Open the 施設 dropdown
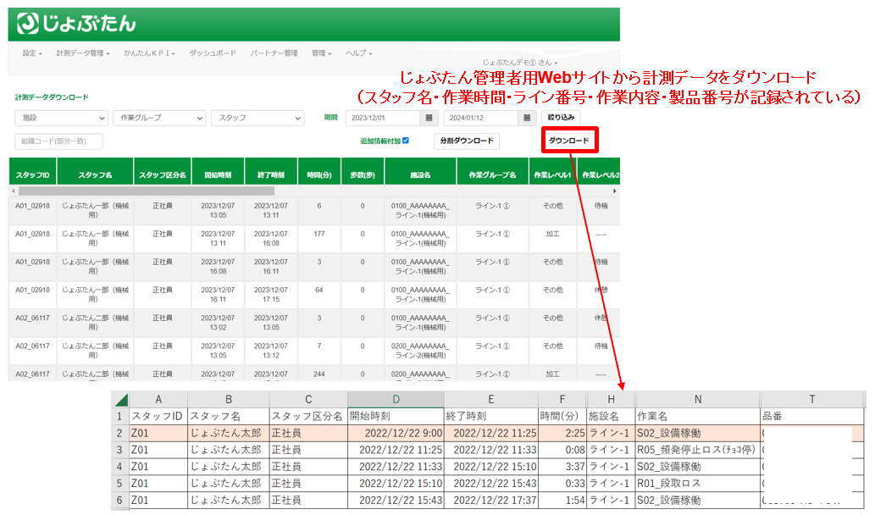Screen dimensions: 875x515 tap(61, 118)
